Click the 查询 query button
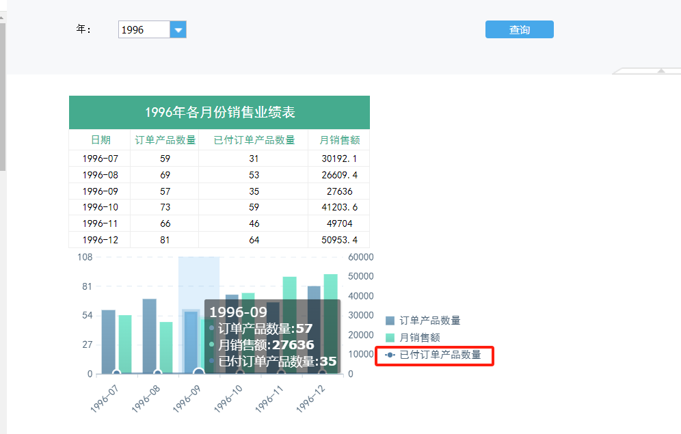 click(520, 29)
